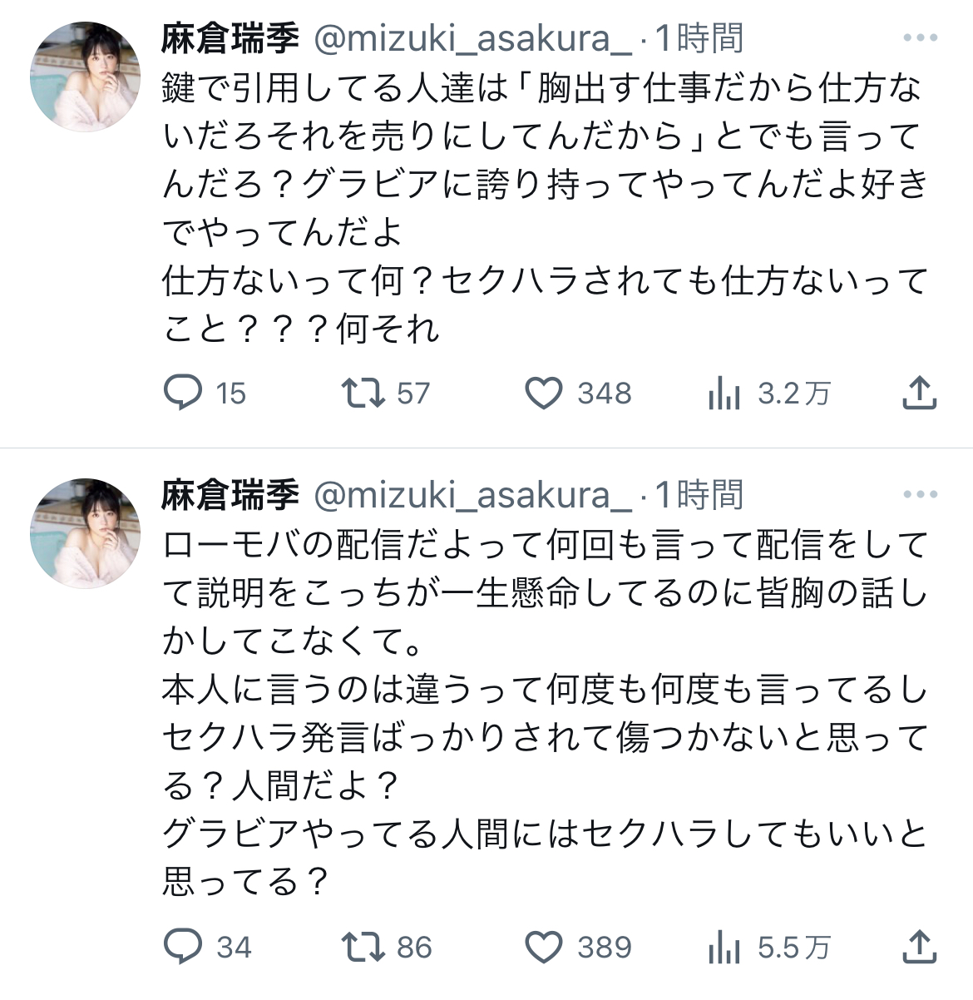Open profile picture on the second tweet
The height and width of the screenshot is (1000, 973).
85,533
